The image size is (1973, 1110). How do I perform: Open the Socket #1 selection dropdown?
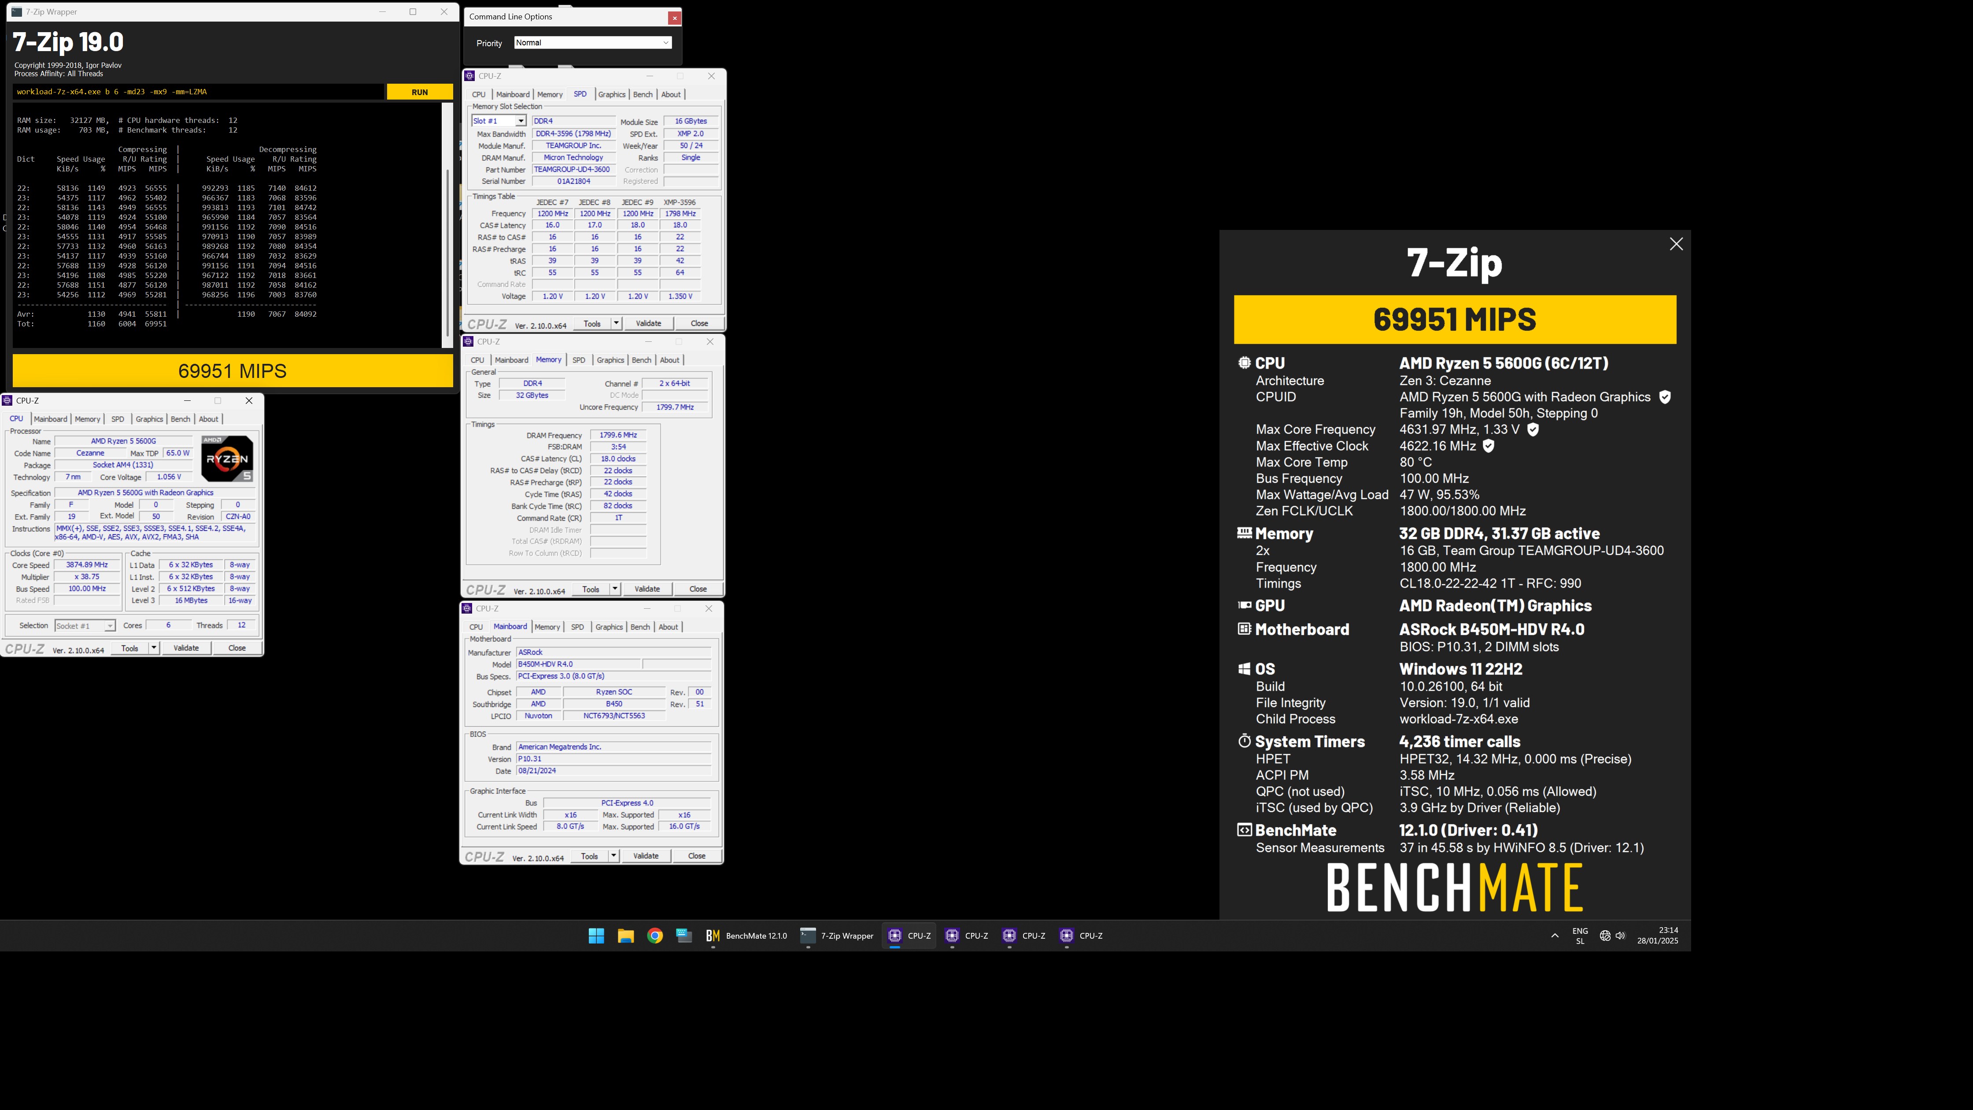coord(85,626)
